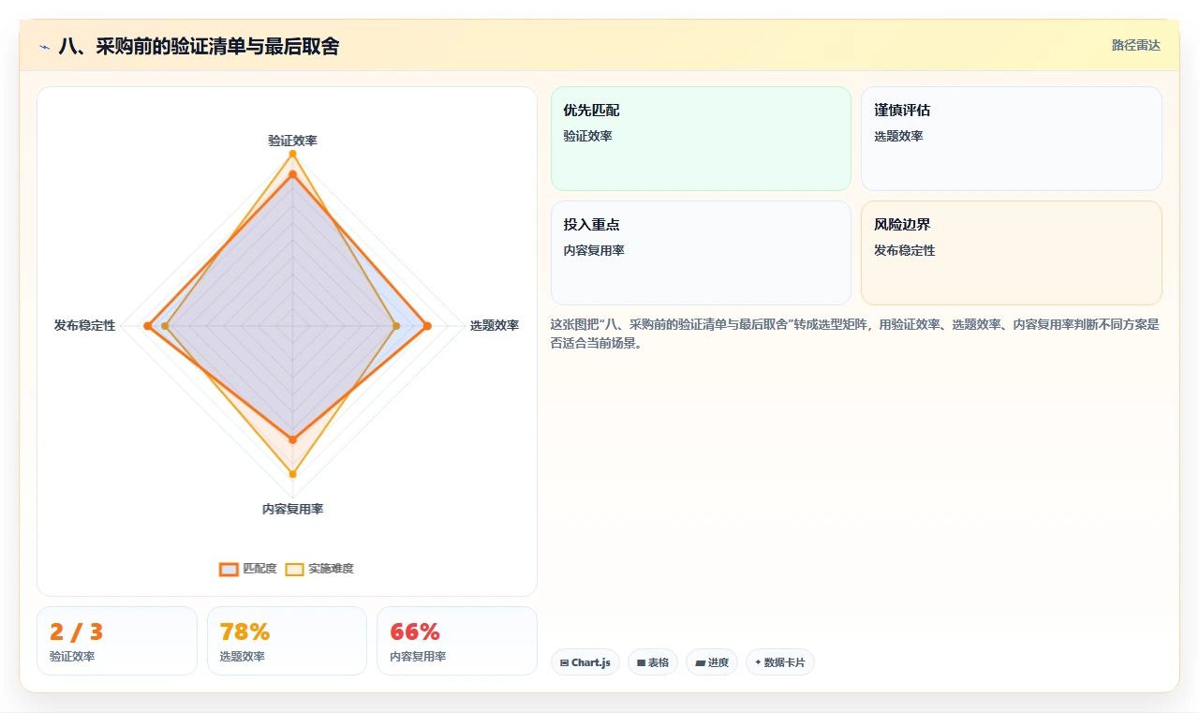Toggle the 匹配度 legend swatch
This screenshot has width=1199, height=713.
(229, 569)
